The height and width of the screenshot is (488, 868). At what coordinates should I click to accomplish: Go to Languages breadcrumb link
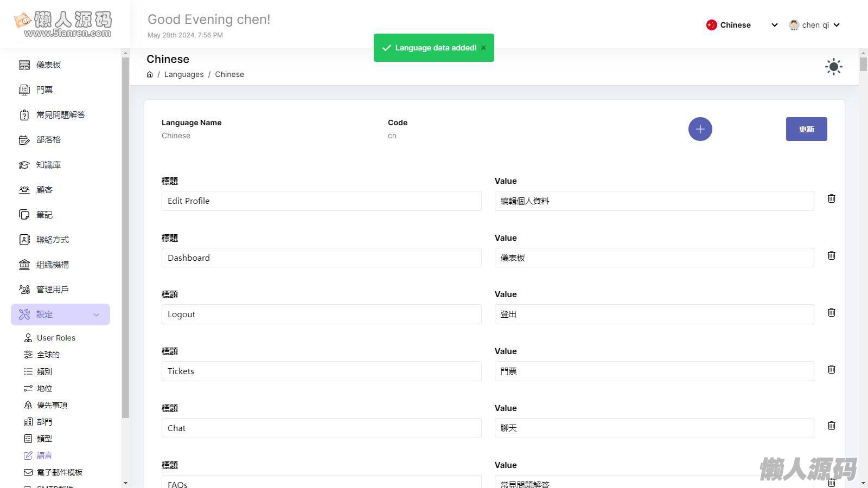click(184, 75)
